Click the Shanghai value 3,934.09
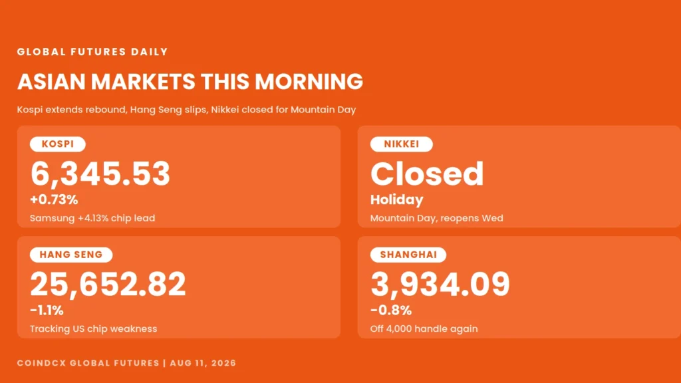This screenshot has height=383, width=681. pos(440,285)
